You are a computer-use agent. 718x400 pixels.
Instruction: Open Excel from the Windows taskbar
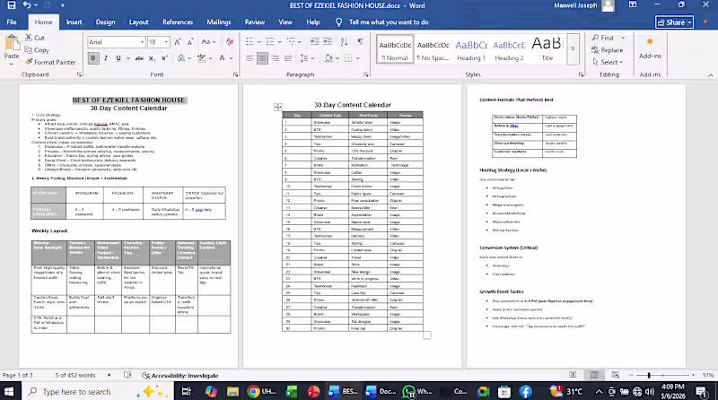[x=291, y=391]
